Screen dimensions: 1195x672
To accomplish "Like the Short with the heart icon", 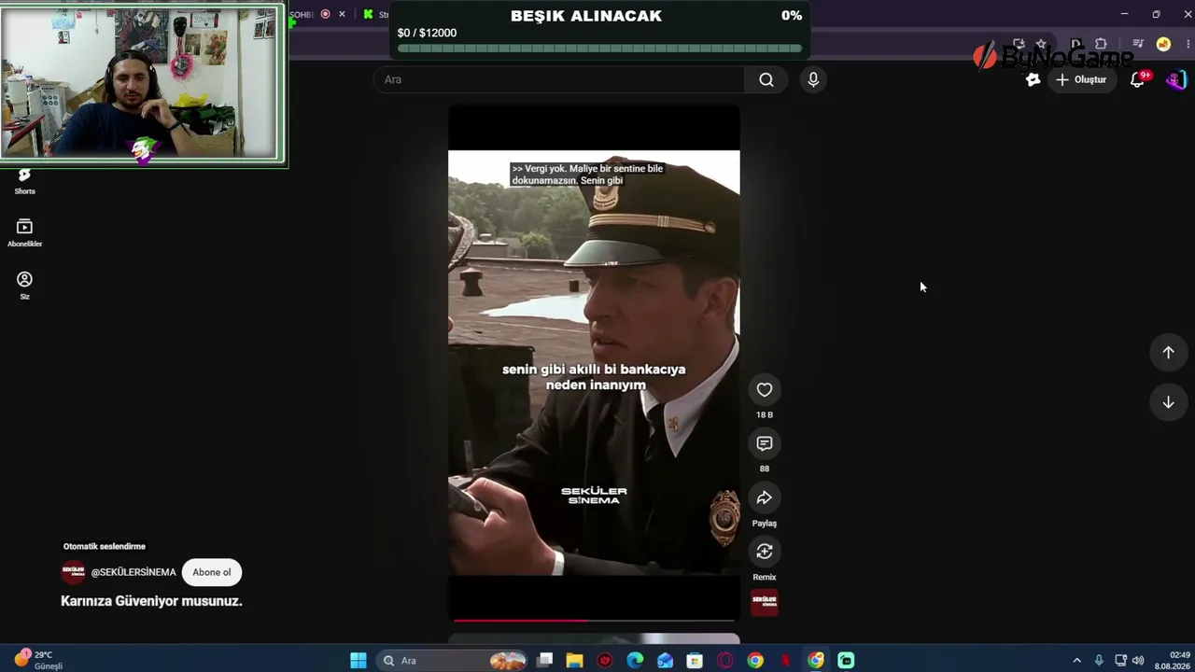I will [x=765, y=390].
